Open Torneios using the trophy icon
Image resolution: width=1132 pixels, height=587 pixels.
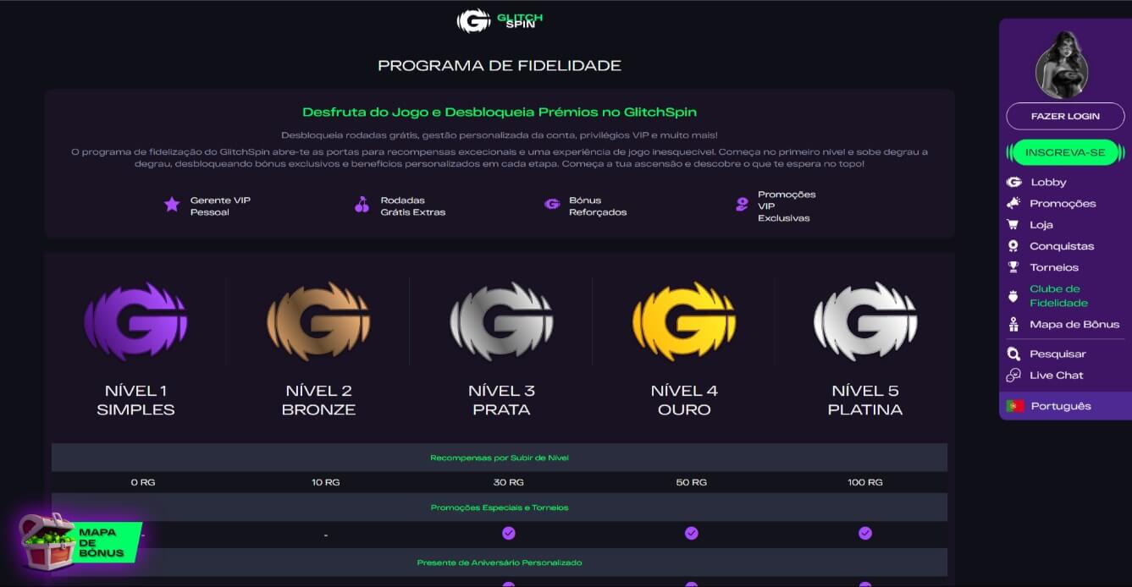[x=1013, y=266]
